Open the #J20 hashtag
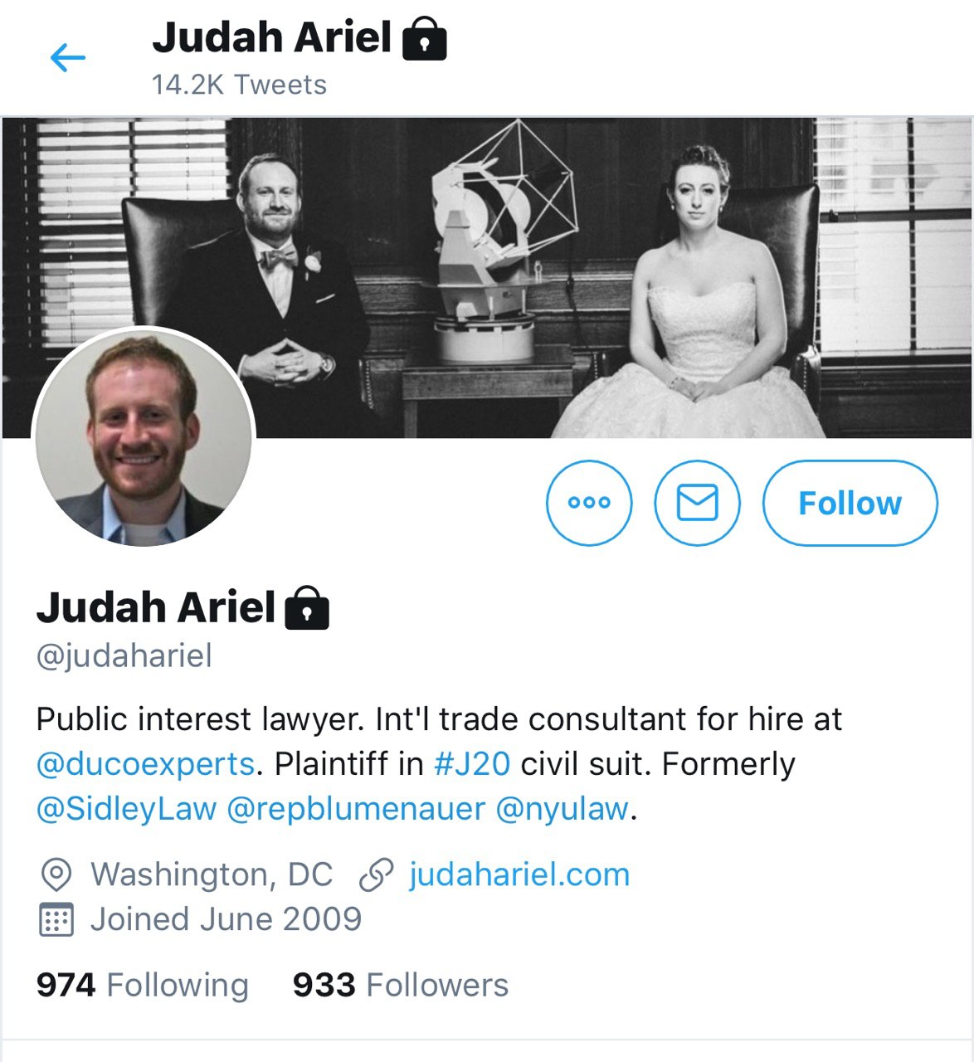Screen dimensions: 974x1062 point(472,763)
